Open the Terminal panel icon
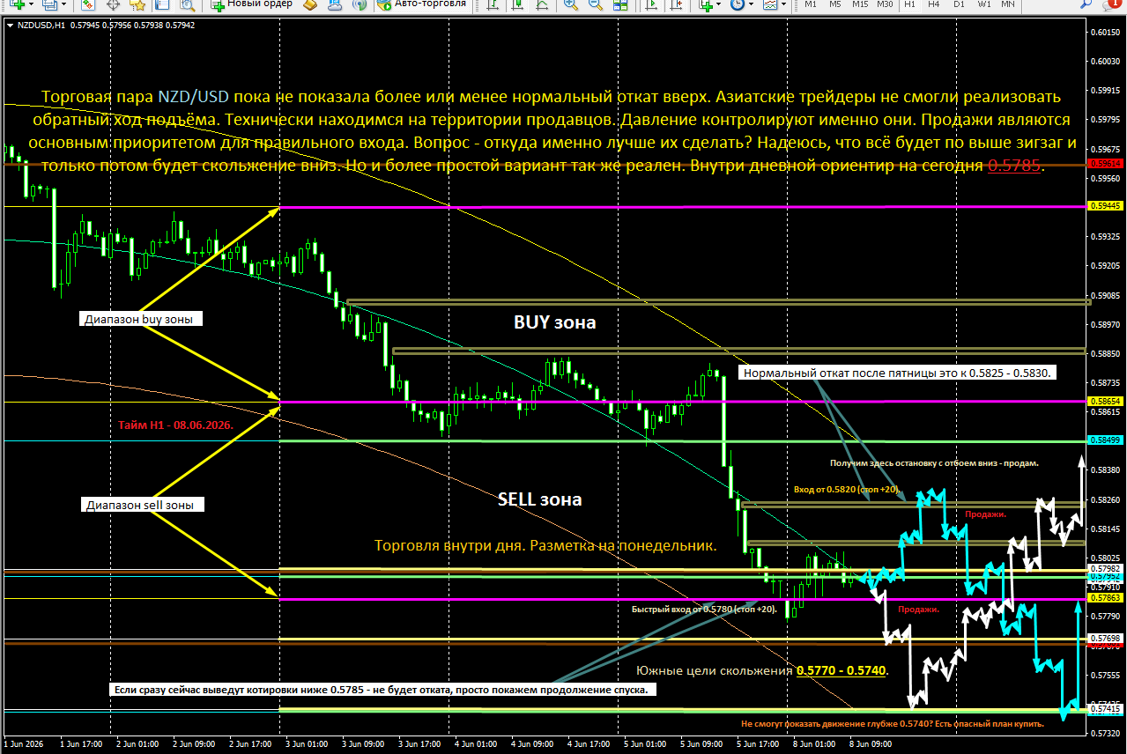Screen dimensions: 1127x754 click(162, 4)
